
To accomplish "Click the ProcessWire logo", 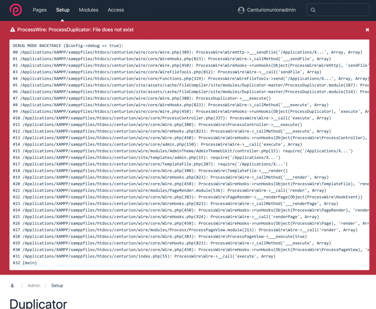I will pos(16,10).
